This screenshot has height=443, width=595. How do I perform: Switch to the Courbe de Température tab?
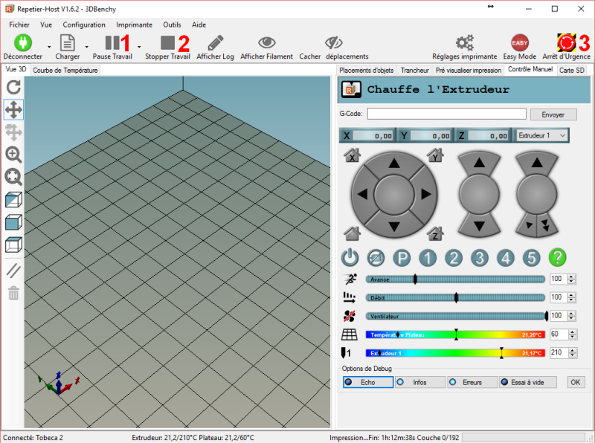(67, 69)
